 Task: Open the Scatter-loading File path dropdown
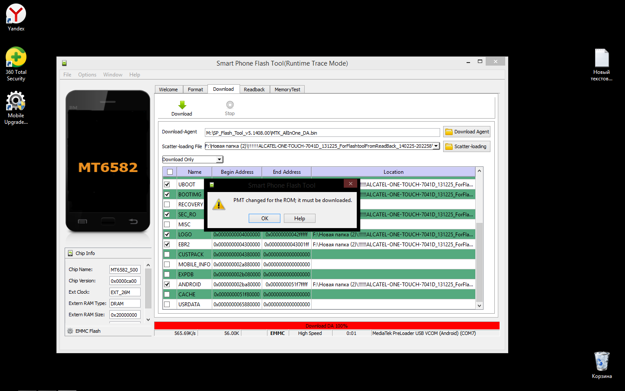(436, 146)
